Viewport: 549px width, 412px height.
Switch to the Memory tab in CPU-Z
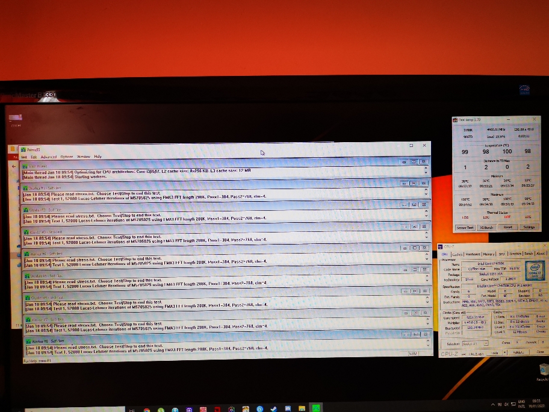click(x=488, y=254)
